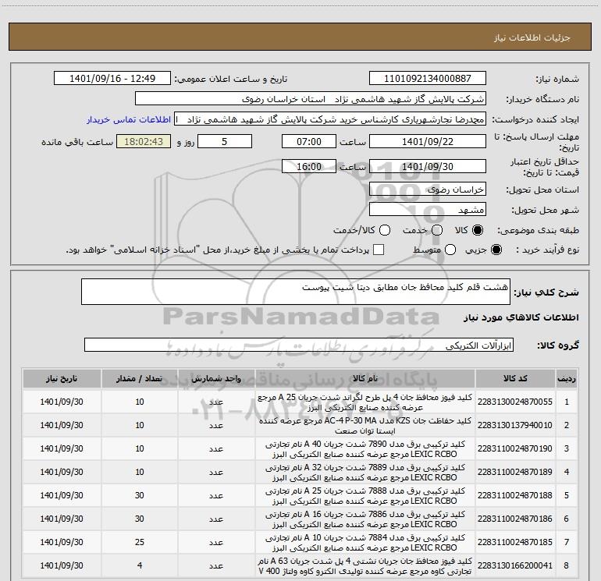The width and height of the screenshot is (601, 581).
Task: Click the نام دستگاه خریدار field
Action: click(310, 100)
